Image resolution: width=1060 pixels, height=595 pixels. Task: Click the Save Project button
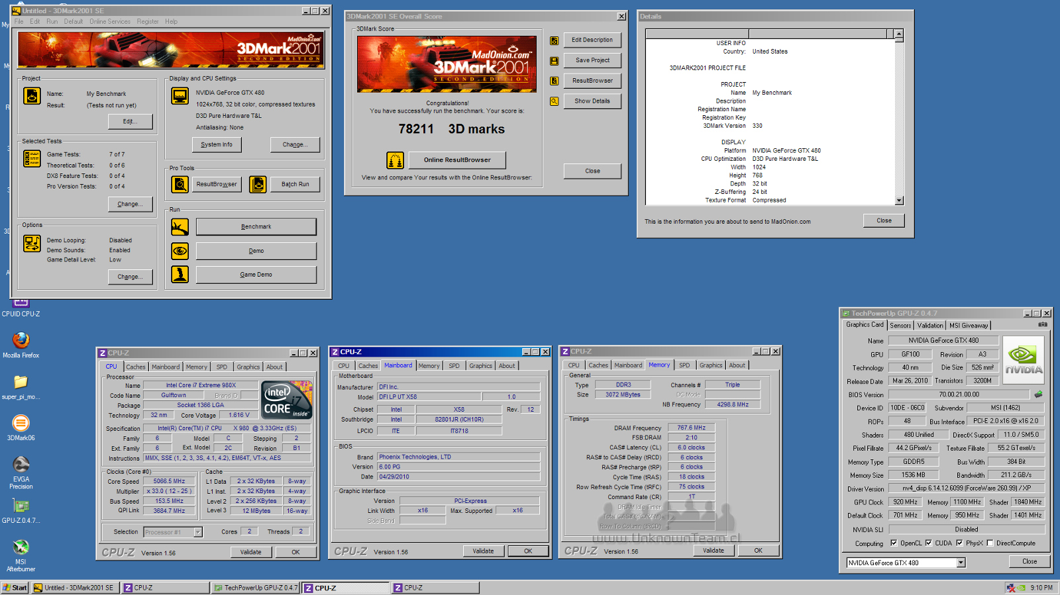pos(592,60)
